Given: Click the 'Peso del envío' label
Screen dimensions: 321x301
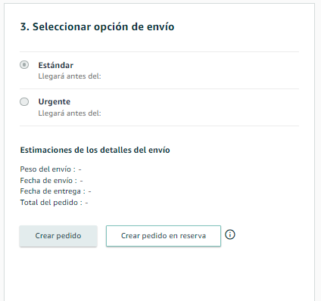Looking at the screenshot, I should (x=45, y=169).
